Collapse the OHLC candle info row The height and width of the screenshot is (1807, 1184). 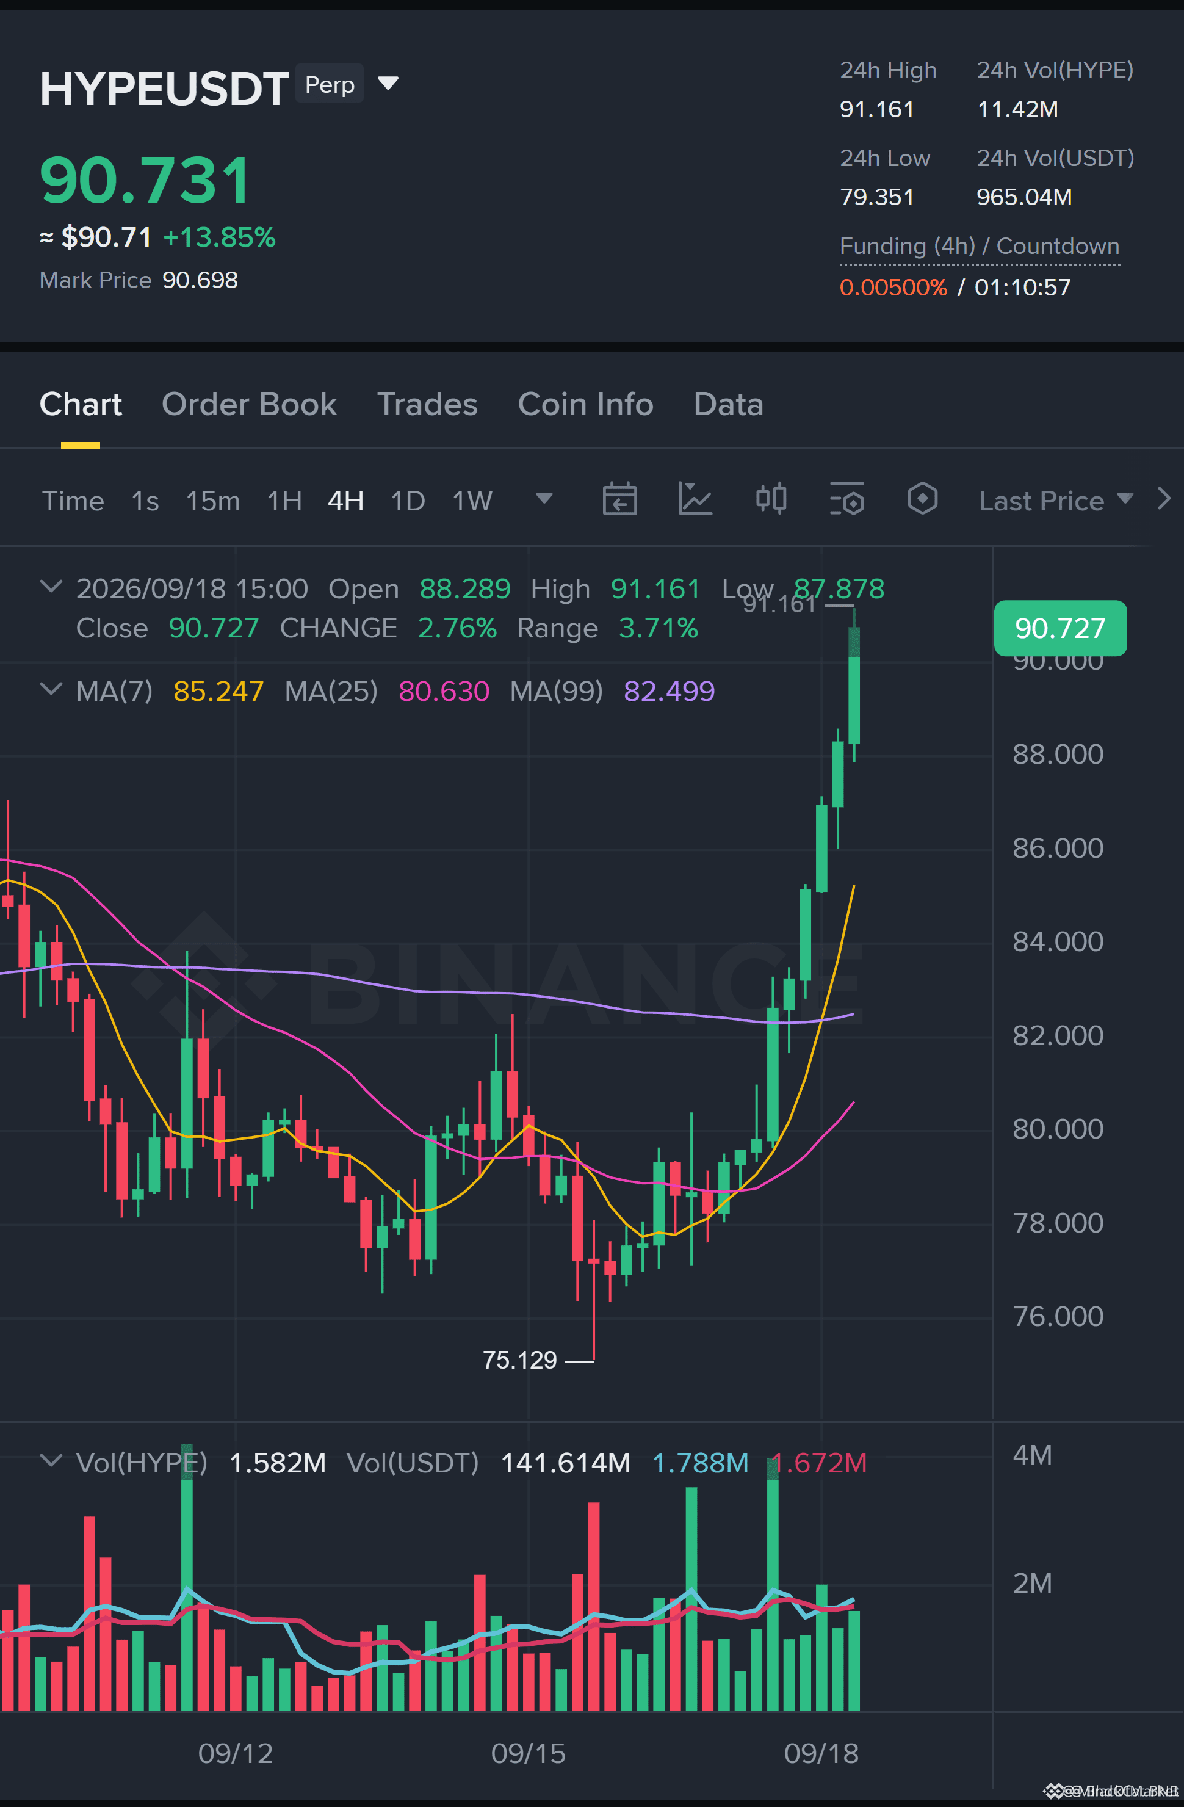(x=51, y=587)
